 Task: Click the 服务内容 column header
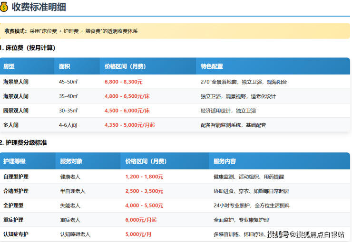[x=225, y=161]
